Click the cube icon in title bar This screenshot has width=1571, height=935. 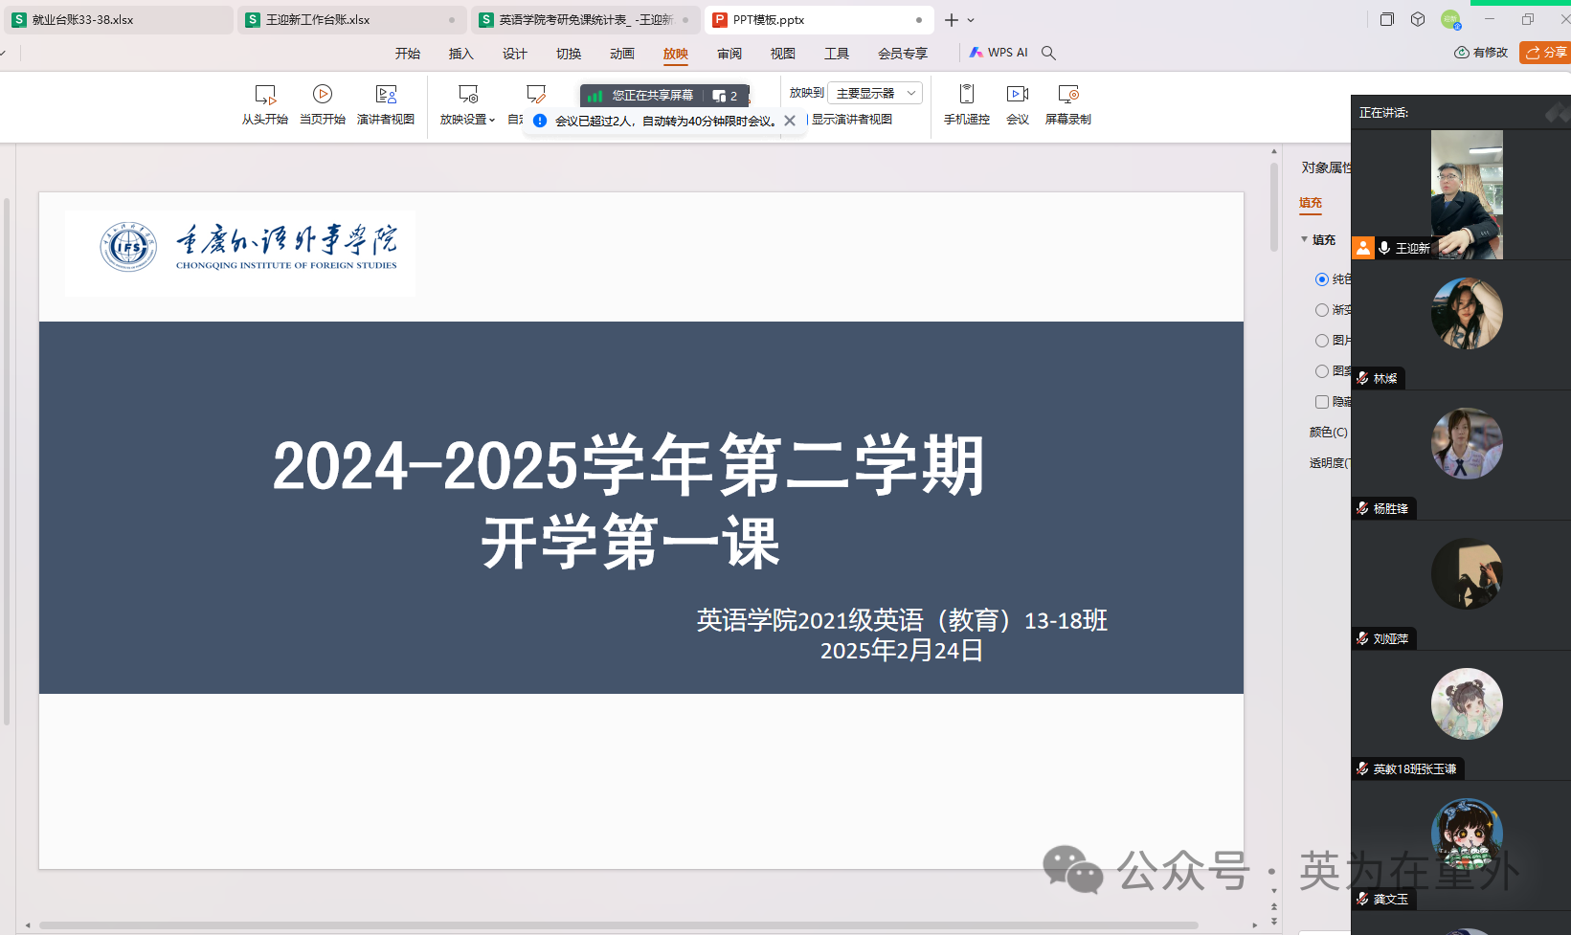[1418, 19]
